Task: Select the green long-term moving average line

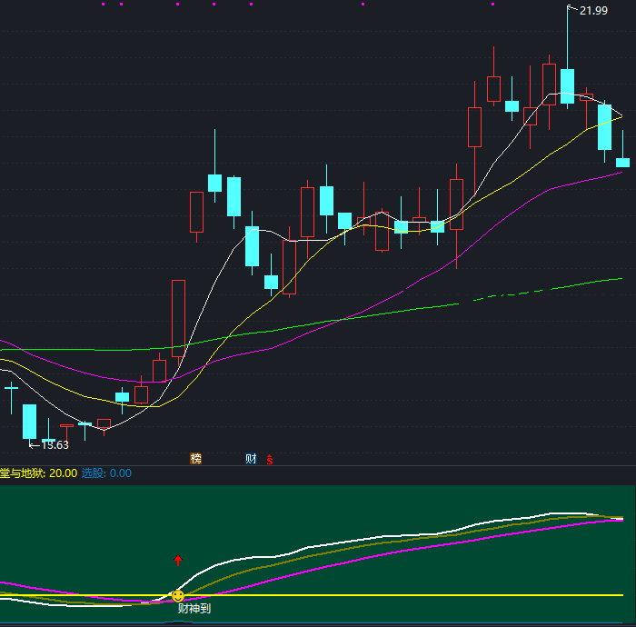Action: click(x=409, y=310)
